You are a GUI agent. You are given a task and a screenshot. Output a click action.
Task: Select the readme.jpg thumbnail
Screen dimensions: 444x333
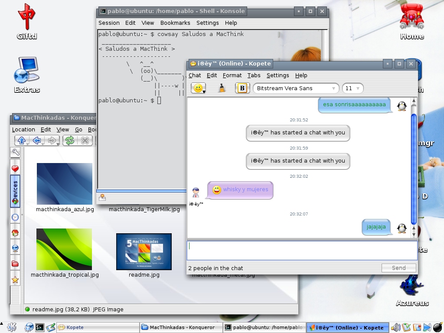pyautogui.click(x=144, y=252)
